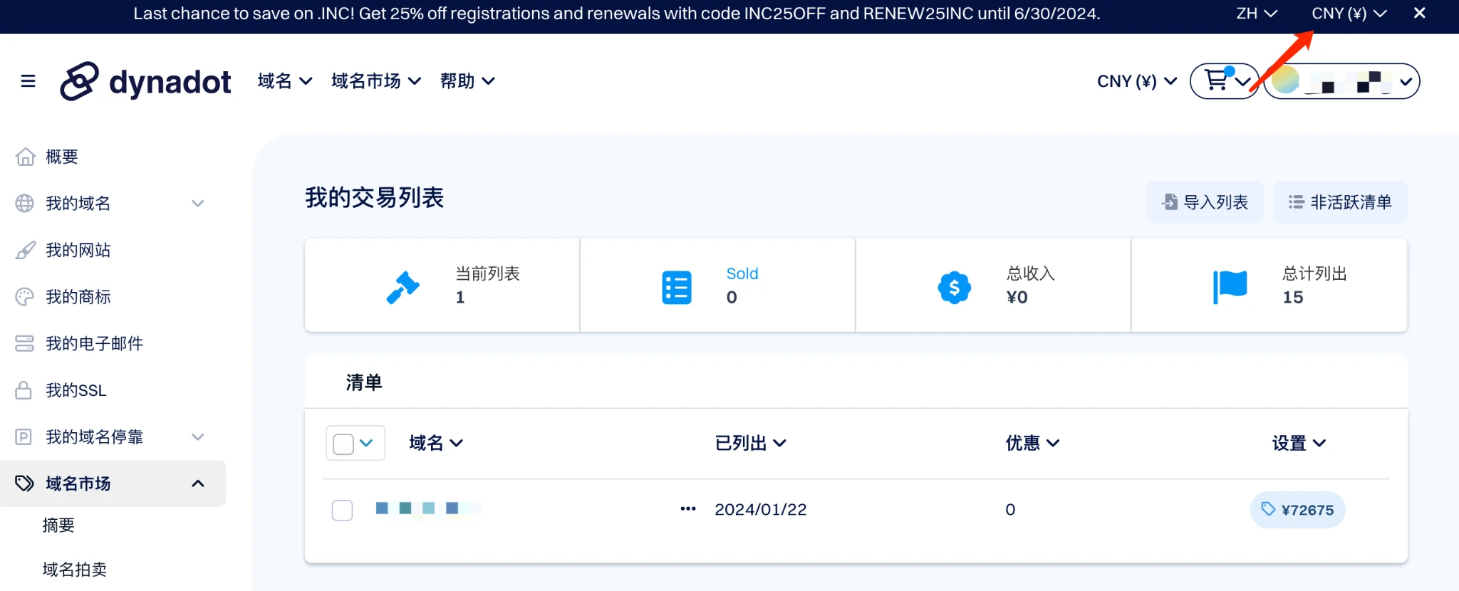Expand the 我的域名 sidebar section
The height and width of the screenshot is (591, 1459).
tap(197, 204)
